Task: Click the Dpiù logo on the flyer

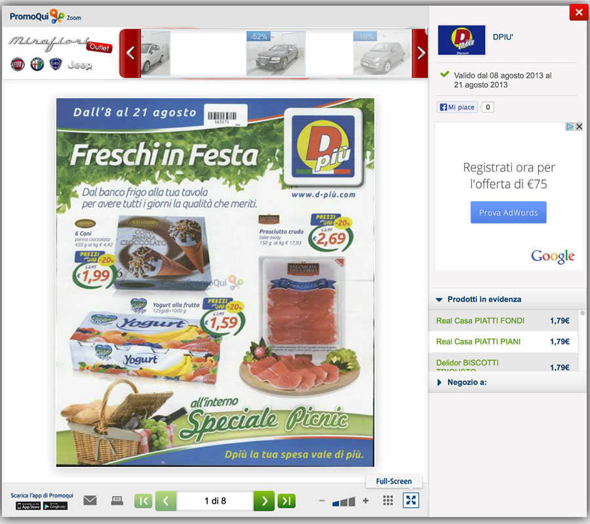Action: click(323, 147)
